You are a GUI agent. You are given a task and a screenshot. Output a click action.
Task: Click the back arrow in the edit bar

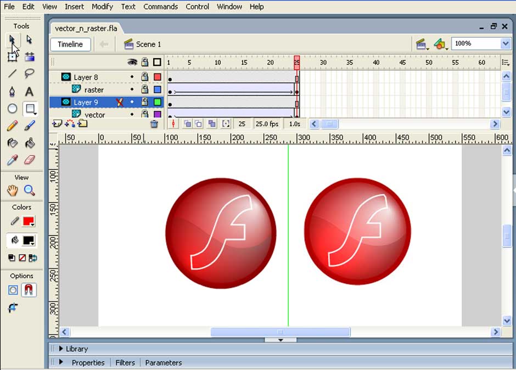104,44
